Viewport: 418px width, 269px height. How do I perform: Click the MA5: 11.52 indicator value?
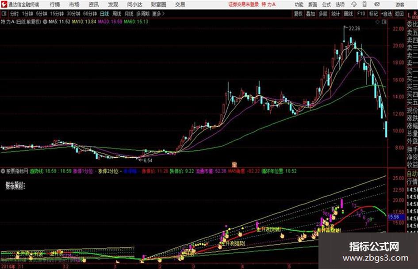pos(59,22)
